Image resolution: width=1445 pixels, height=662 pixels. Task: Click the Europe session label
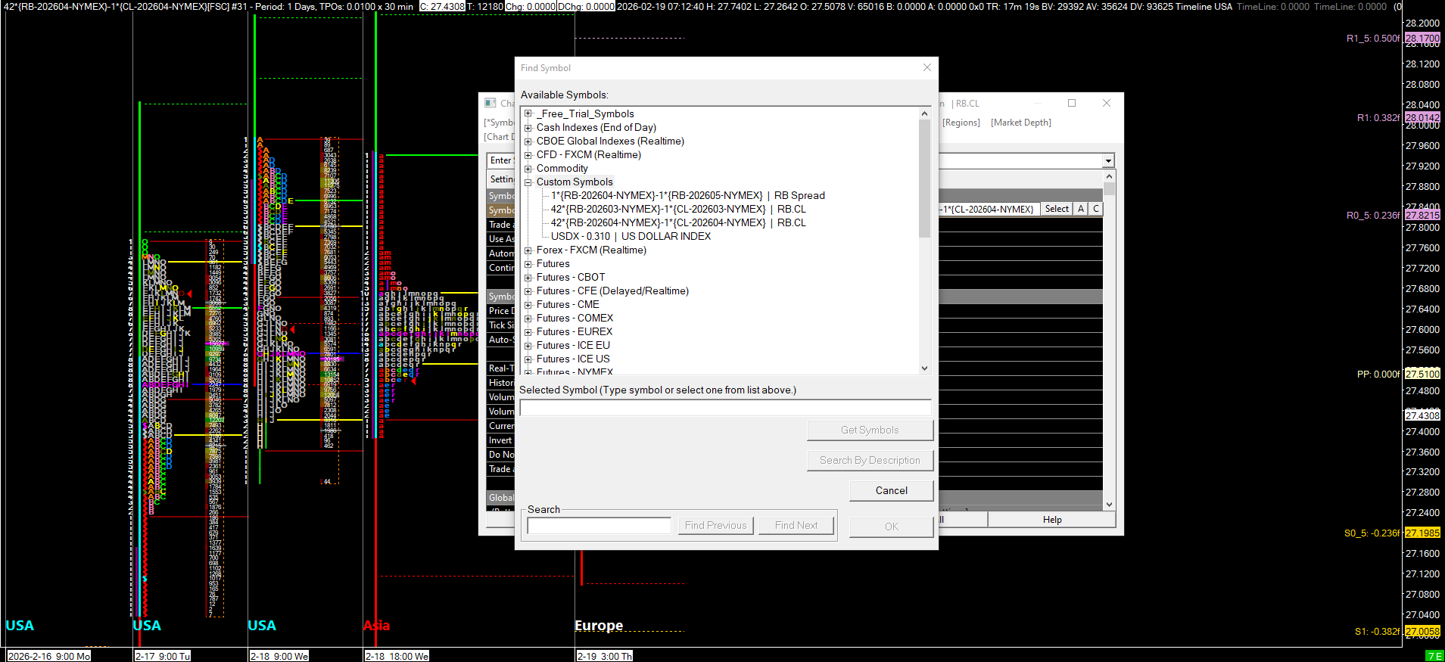[x=599, y=626]
